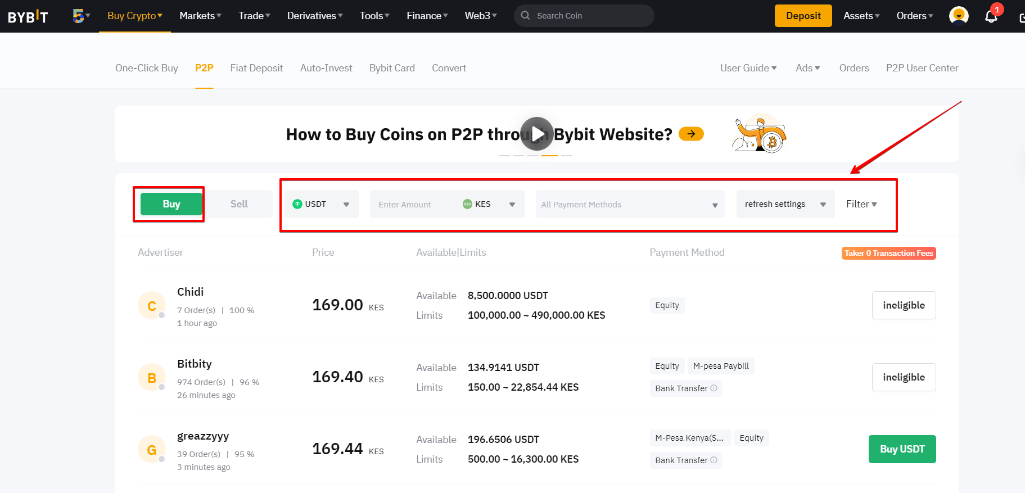Open the notification bell
Screen dimensions: 1025x493
click(991, 16)
